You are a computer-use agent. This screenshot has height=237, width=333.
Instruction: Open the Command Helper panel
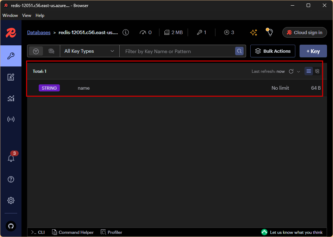point(73,232)
